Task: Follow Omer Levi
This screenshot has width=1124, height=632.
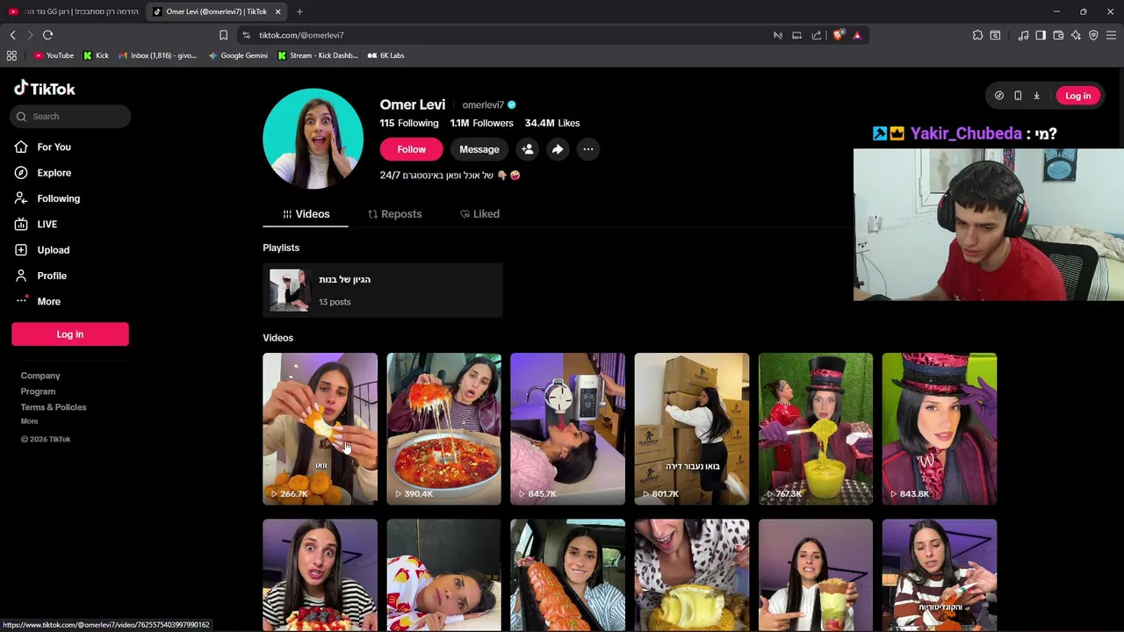Action: pyautogui.click(x=411, y=149)
